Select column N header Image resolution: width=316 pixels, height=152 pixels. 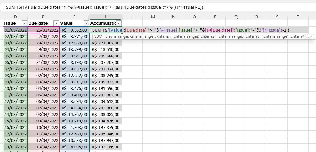point(173,17)
